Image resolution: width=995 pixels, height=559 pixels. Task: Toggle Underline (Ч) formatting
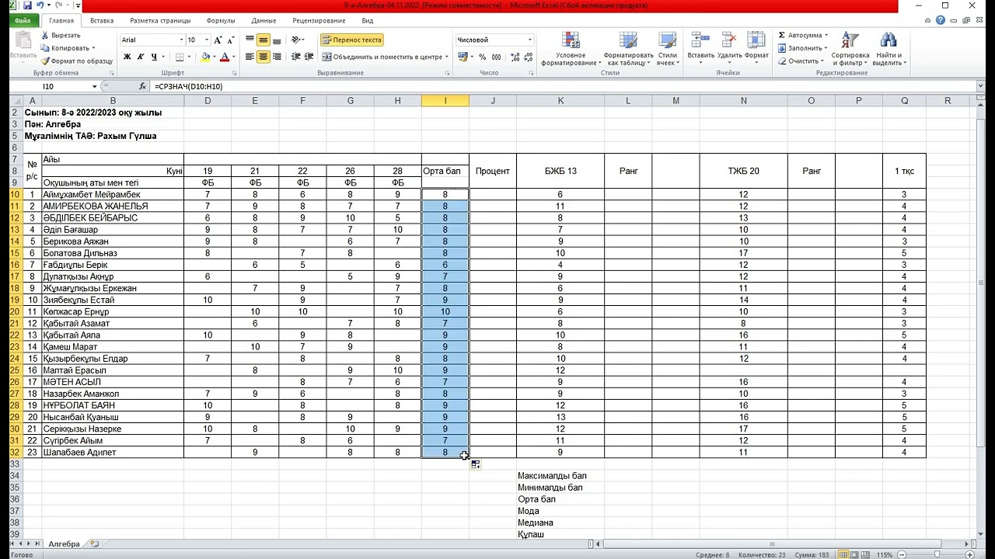[x=154, y=57]
